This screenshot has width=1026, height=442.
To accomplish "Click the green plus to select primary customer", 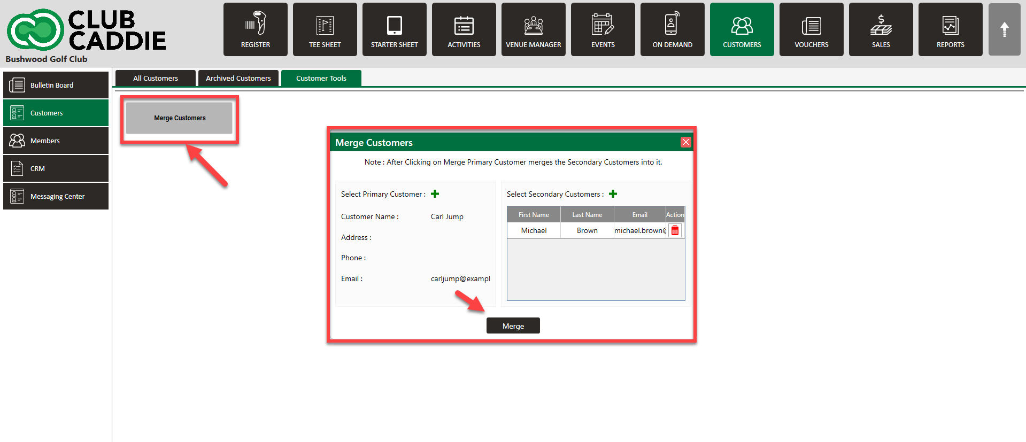I will [x=435, y=194].
